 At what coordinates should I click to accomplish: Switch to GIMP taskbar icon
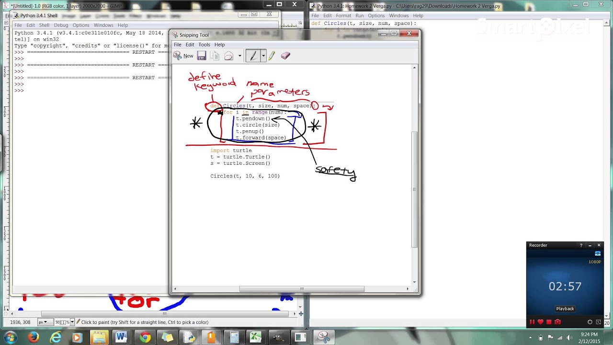(278, 337)
